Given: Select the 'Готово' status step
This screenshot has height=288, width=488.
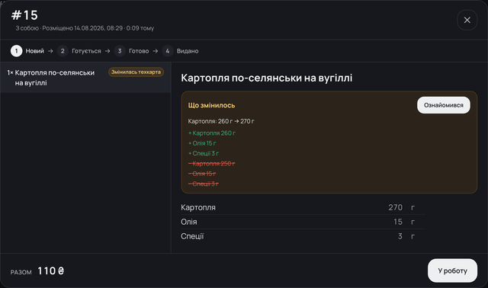Looking at the screenshot, I should click(x=131, y=51).
